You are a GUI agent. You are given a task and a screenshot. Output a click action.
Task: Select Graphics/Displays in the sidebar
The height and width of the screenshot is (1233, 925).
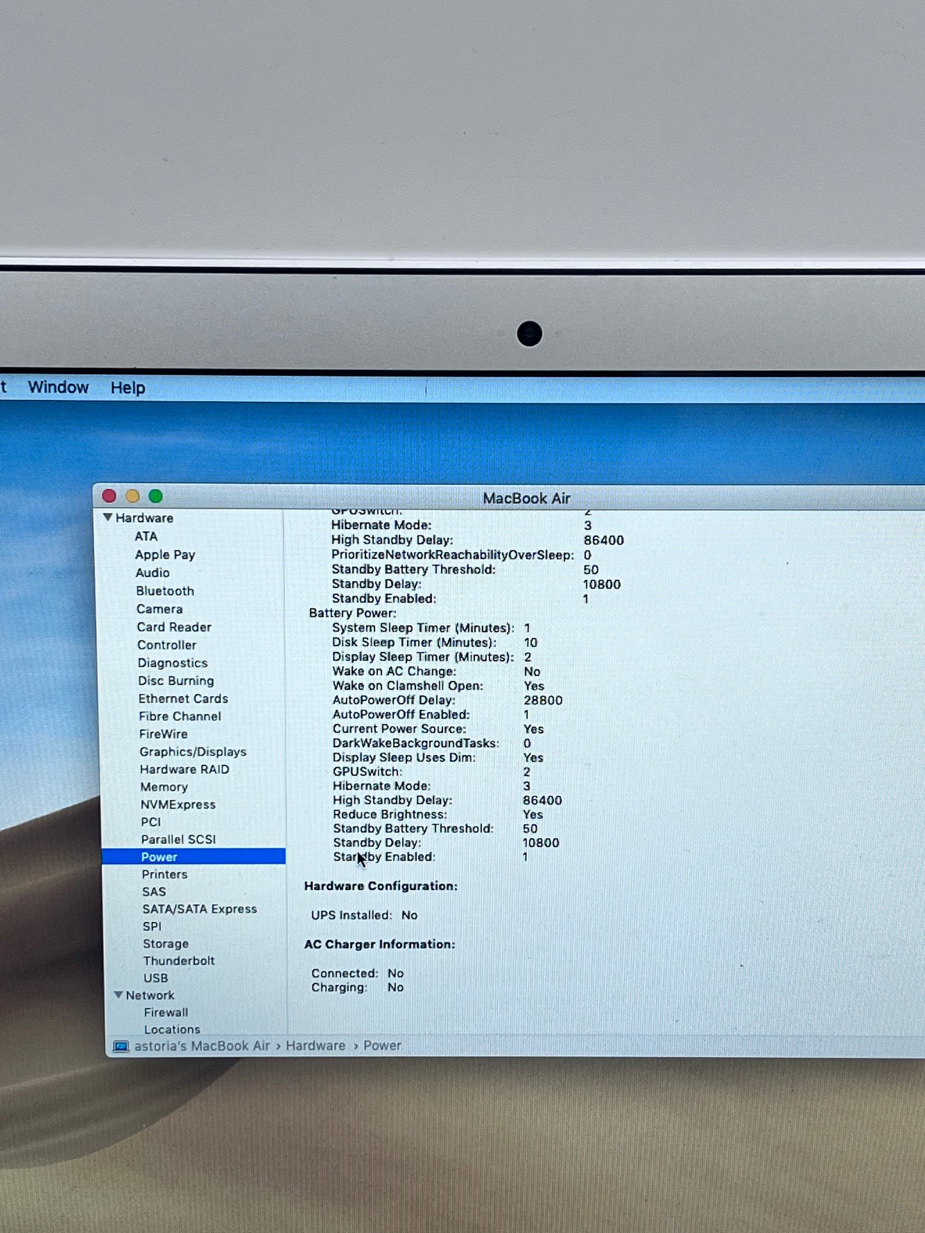point(193,752)
